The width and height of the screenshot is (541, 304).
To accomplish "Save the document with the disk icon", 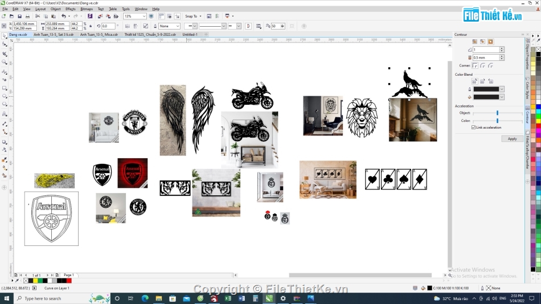I will (x=20, y=16).
